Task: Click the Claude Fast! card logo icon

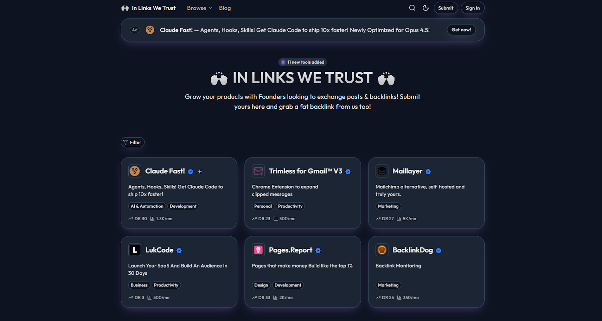Action: tap(135, 171)
